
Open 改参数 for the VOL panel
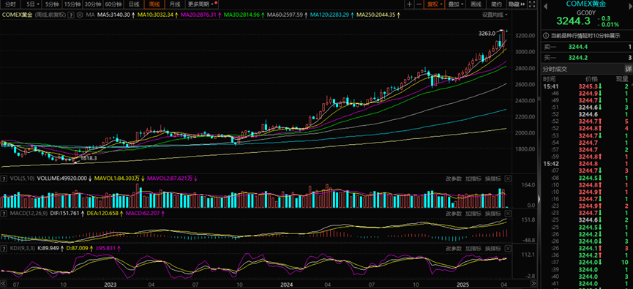click(x=453, y=179)
